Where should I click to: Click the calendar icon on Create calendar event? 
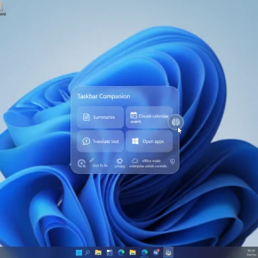point(134,115)
